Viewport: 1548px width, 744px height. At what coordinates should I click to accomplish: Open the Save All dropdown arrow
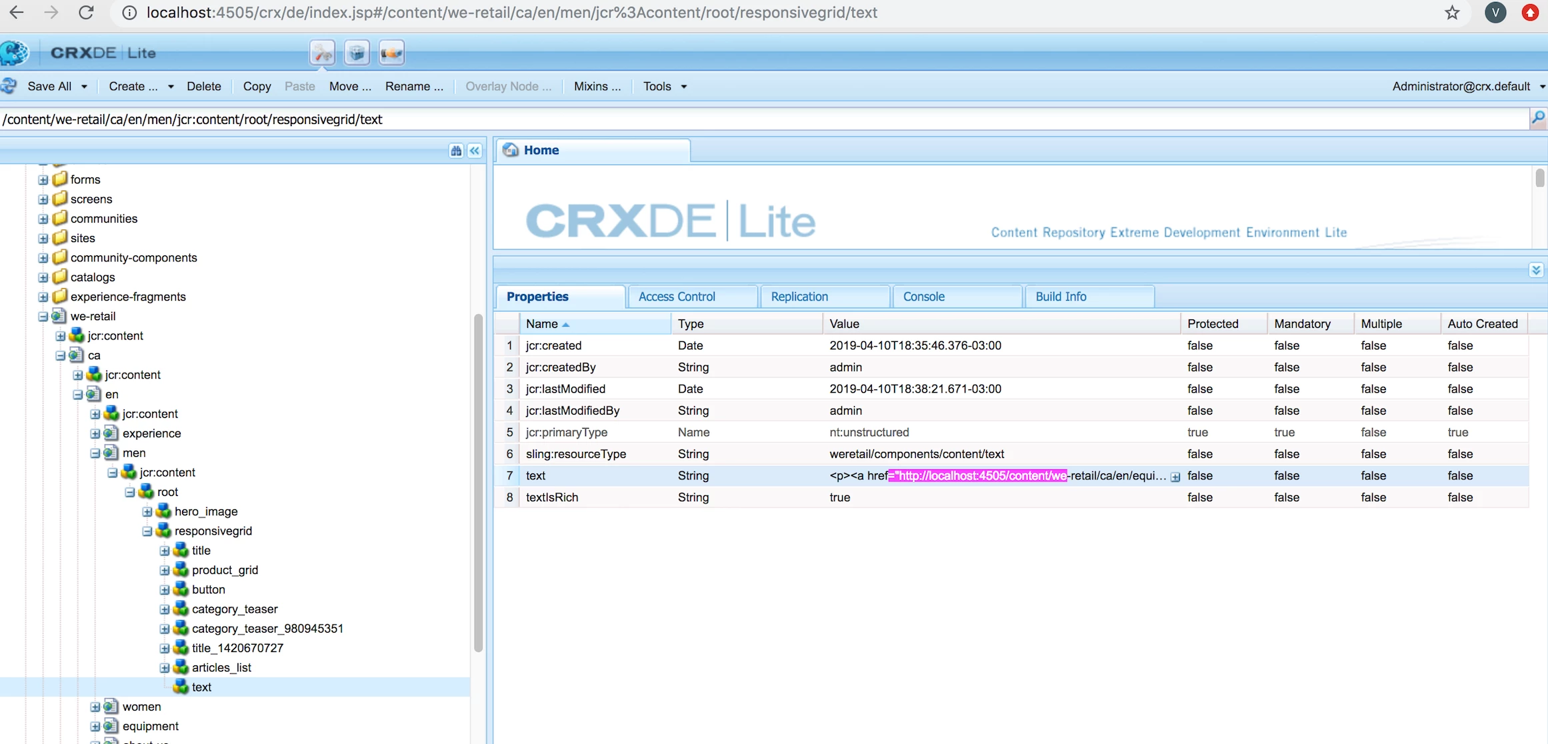point(84,87)
